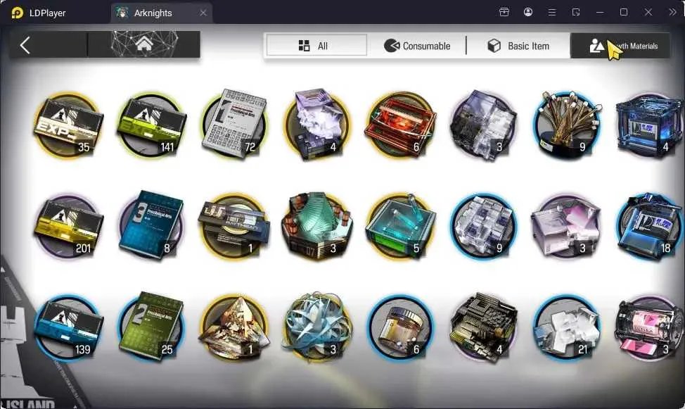Click the LDPlayer window resize icon beside the menu
Image resolution: width=685 pixels, height=409 pixels.
(576, 12)
